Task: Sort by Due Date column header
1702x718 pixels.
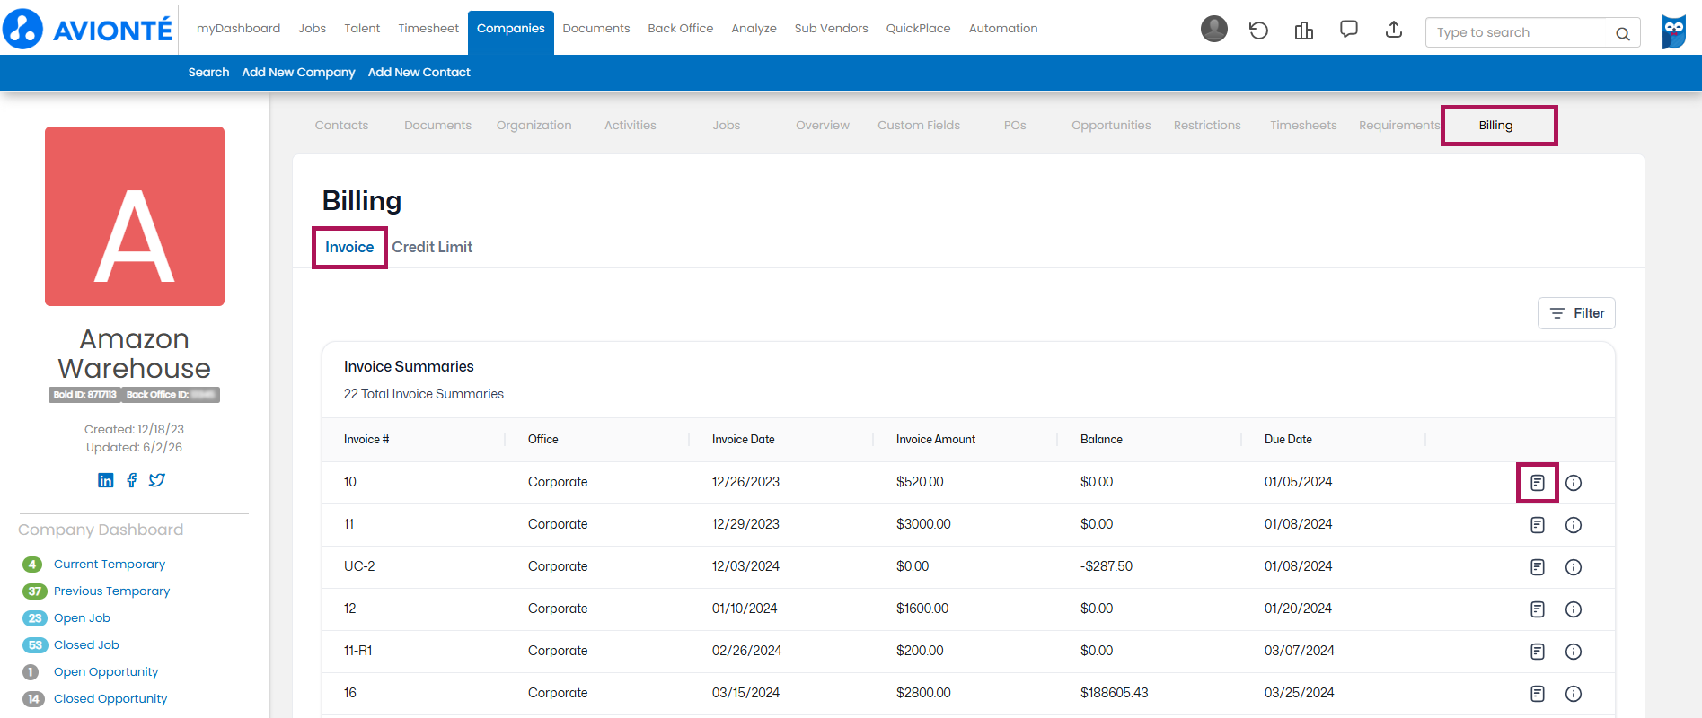Action: pyautogui.click(x=1288, y=440)
